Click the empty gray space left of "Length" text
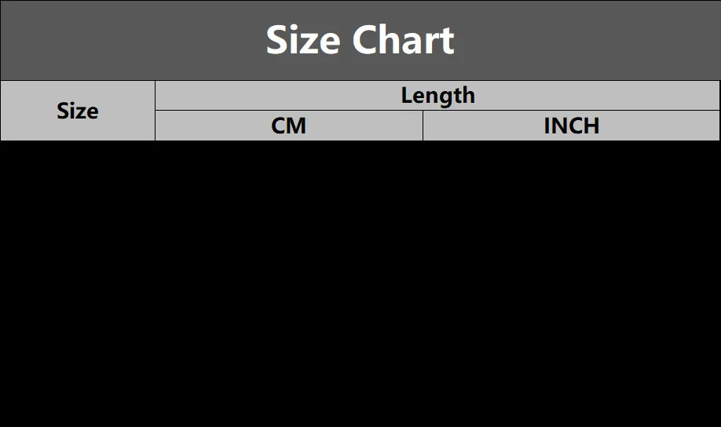 click(276, 96)
